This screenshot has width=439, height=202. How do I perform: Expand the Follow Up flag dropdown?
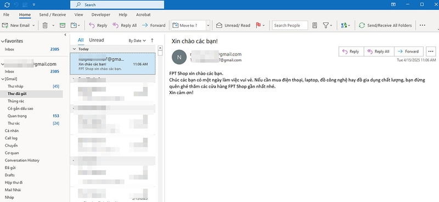click(x=264, y=25)
